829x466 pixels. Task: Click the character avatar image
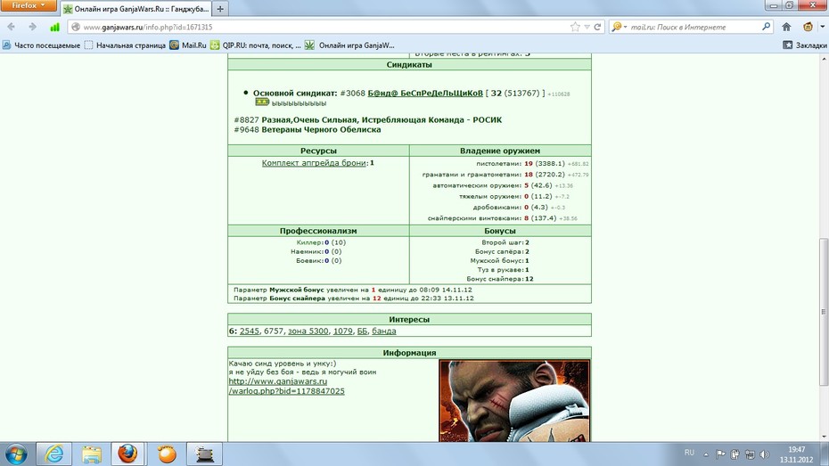click(514, 401)
